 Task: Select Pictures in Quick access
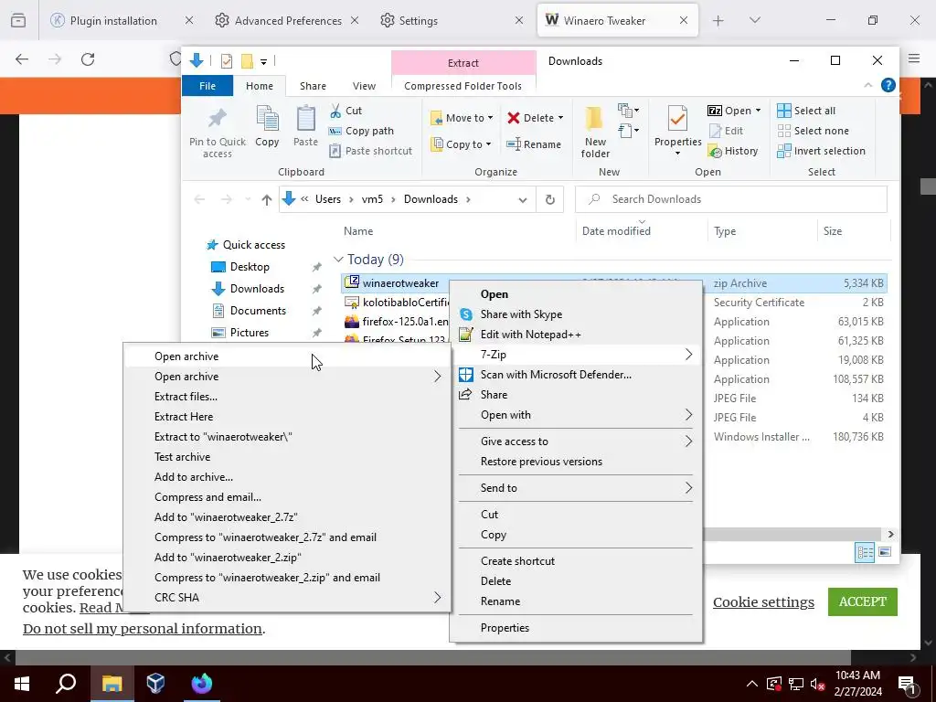(250, 333)
